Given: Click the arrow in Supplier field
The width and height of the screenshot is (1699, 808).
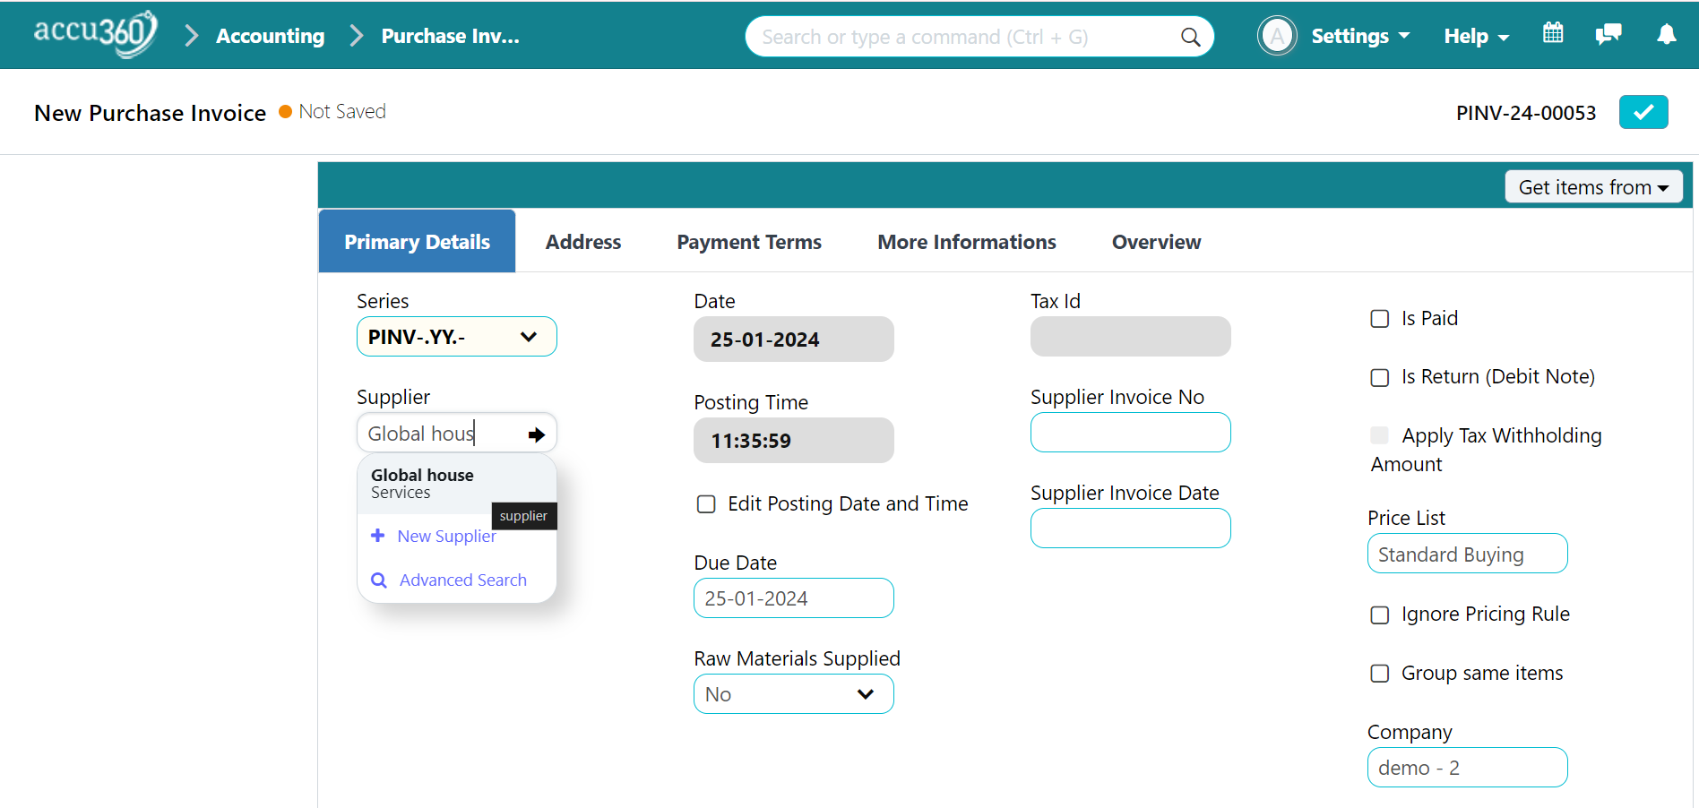Looking at the screenshot, I should point(536,434).
